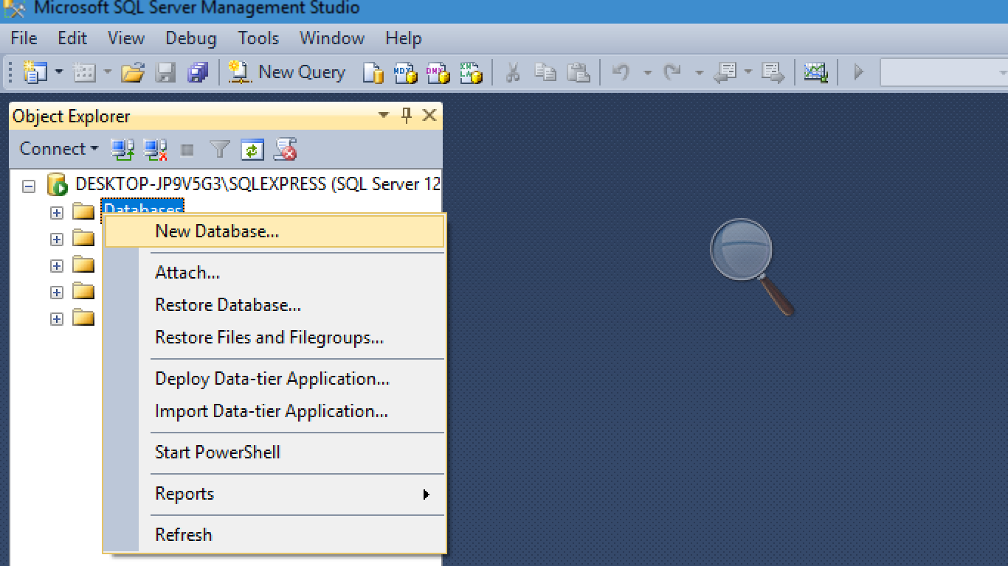Click the New Project toolbar icon
The height and width of the screenshot is (566, 1008).
pyautogui.click(x=35, y=72)
